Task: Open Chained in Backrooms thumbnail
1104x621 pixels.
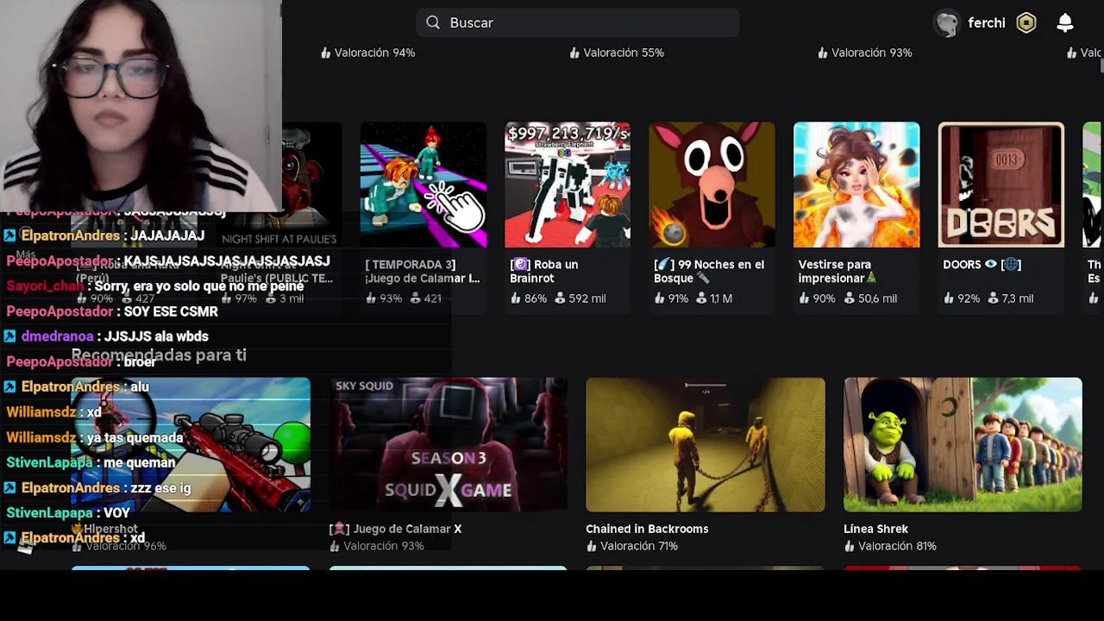Action: coord(706,444)
